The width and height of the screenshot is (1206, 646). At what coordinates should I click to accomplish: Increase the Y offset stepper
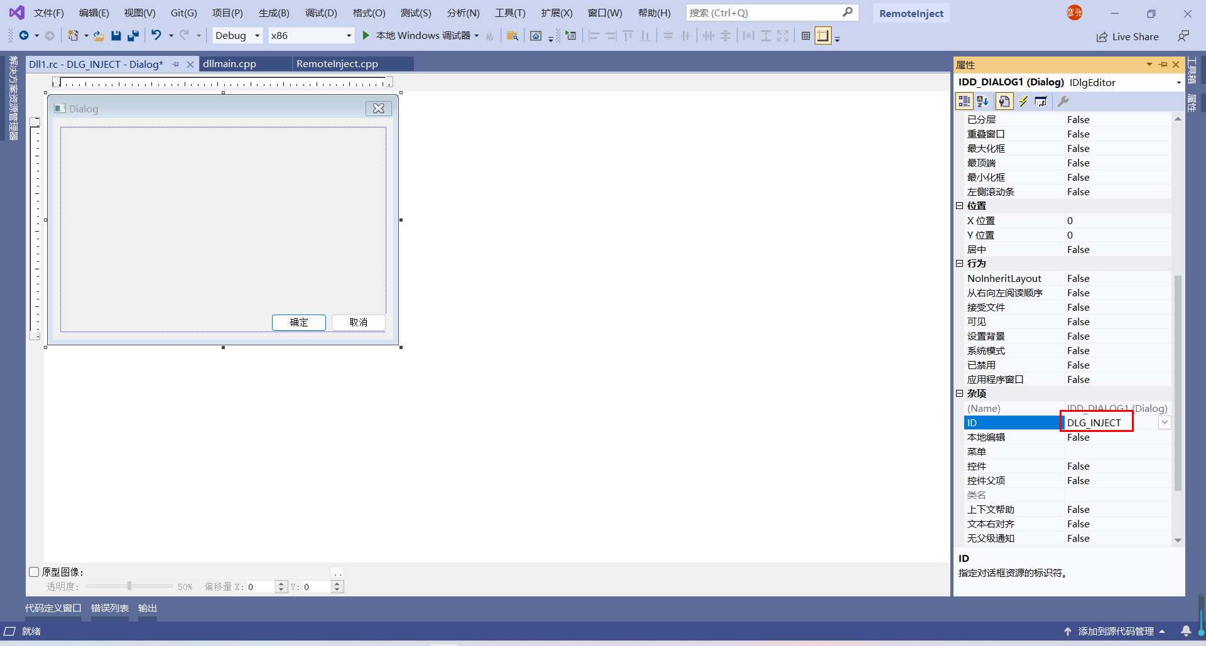pos(337,584)
